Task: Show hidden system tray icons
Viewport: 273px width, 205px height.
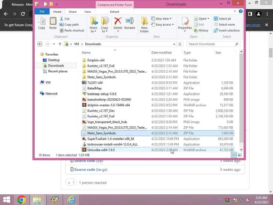Action: [x=220, y=200]
